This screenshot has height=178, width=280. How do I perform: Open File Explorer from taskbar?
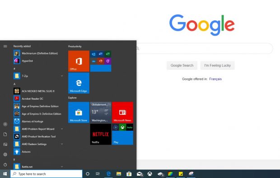119,174
